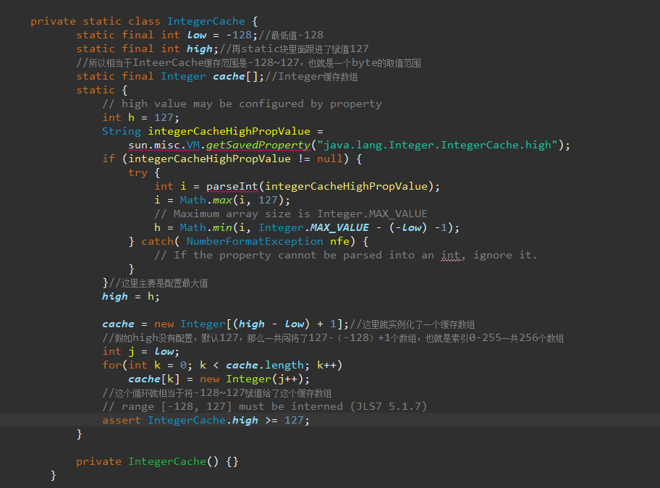660x488 pixels.
Task: Click the class name IntegerCache in the declaration
Action: pyautogui.click(x=206, y=21)
